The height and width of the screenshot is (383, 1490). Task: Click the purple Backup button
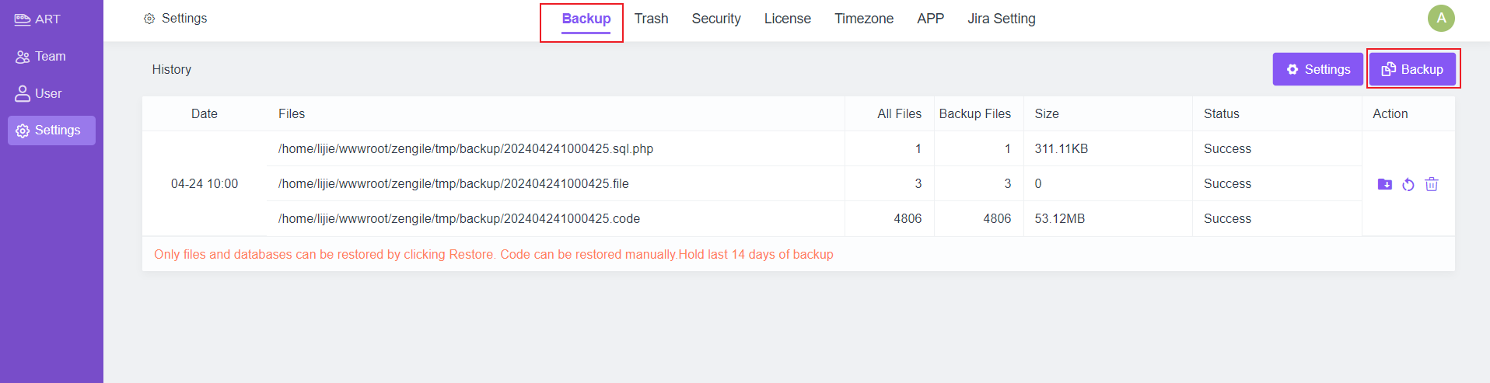[1412, 69]
